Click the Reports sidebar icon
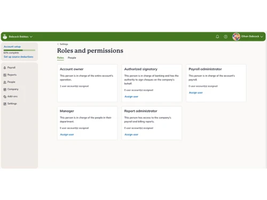Screen dimensions: 267x200 point(5,75)
